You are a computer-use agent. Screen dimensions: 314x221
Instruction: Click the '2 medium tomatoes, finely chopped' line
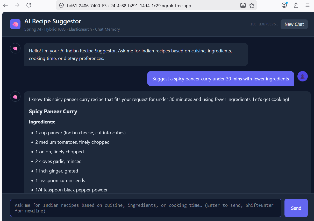pos(73,142)
